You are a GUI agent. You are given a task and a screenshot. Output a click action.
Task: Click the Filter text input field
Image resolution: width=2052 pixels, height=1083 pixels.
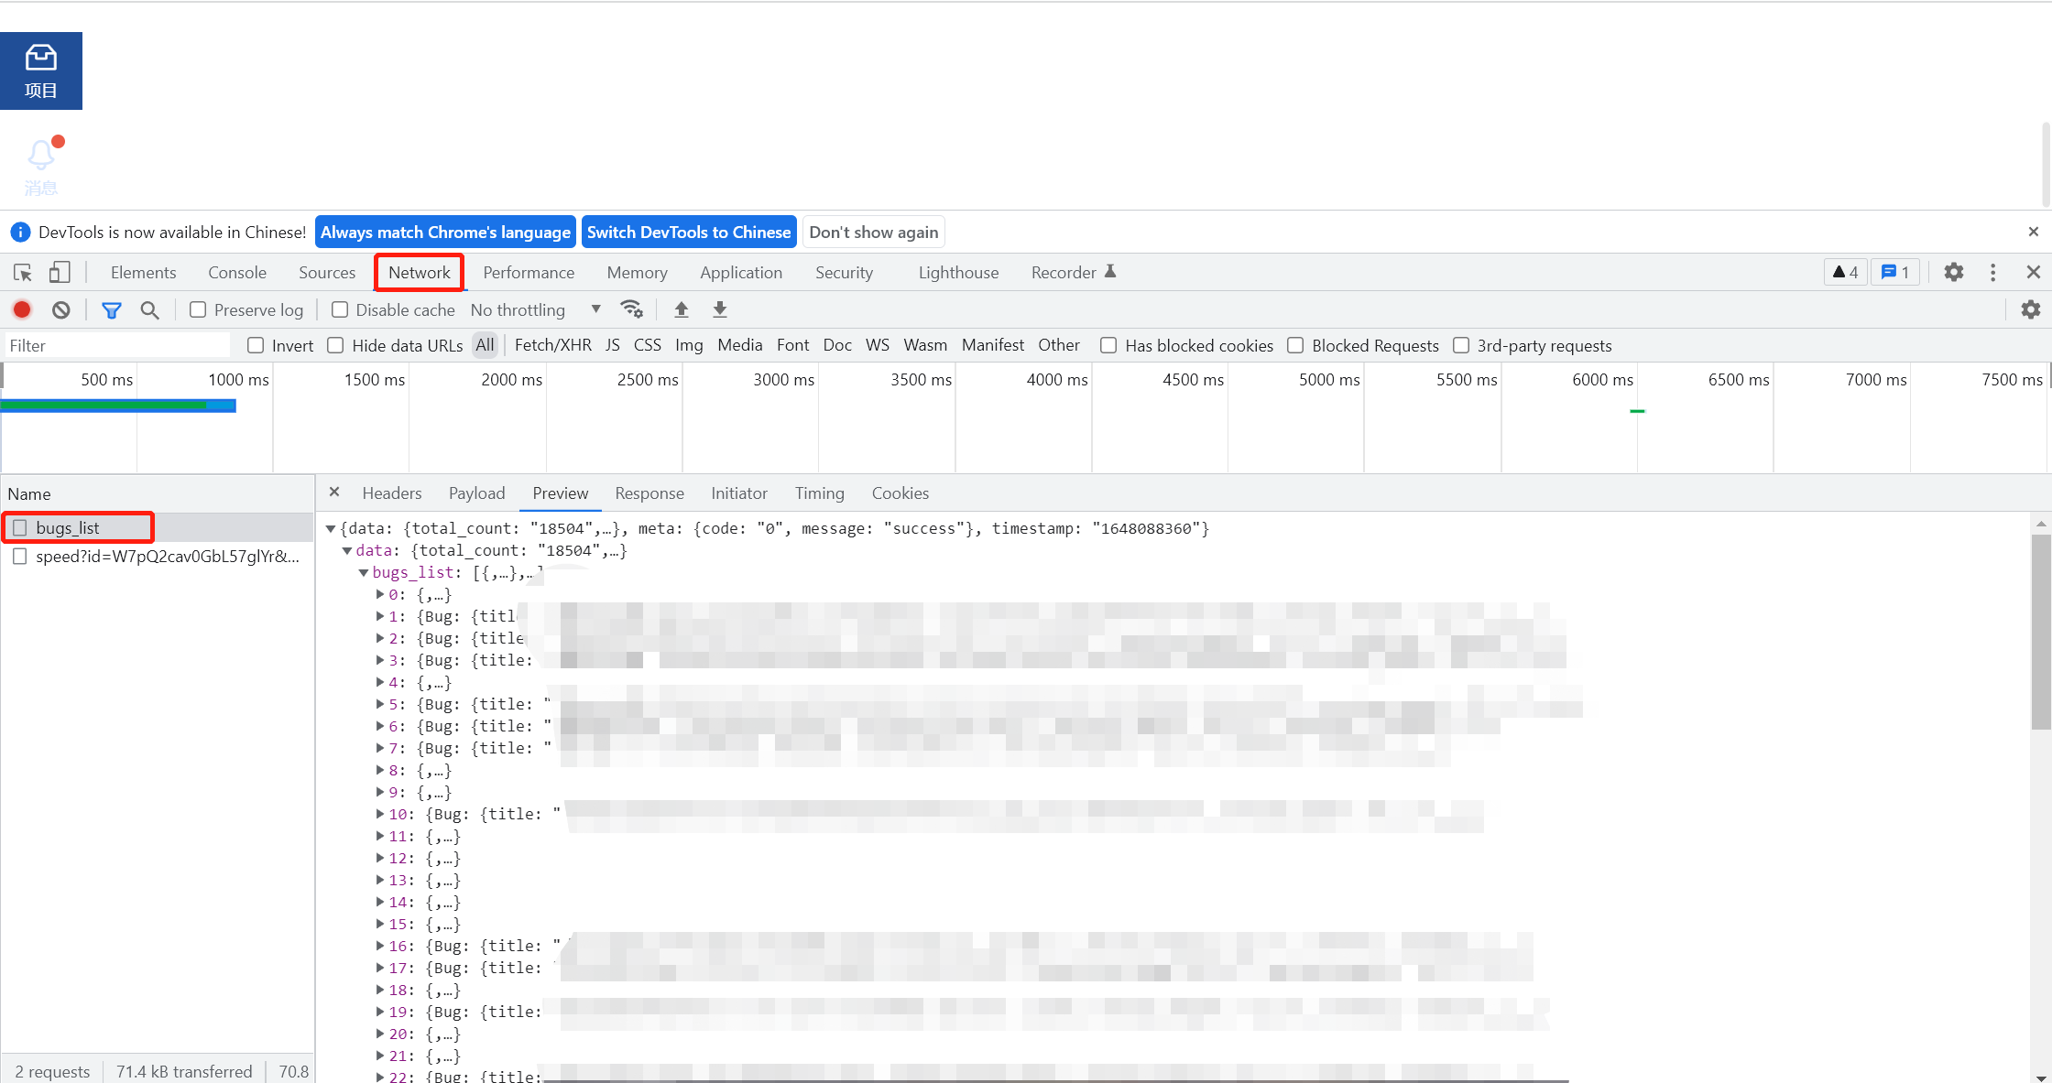(117, 346)
